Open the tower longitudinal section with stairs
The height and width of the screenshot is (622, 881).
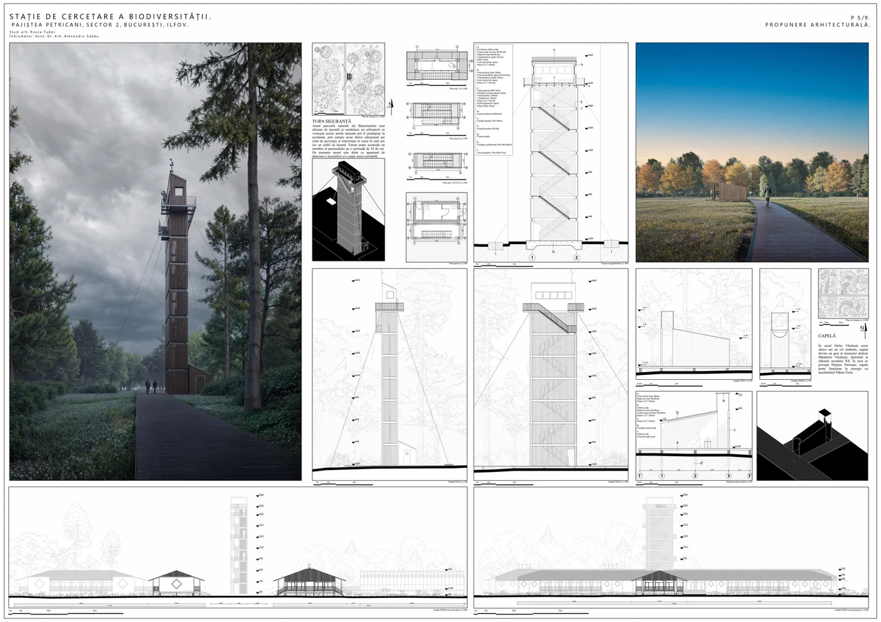point(551,153)
